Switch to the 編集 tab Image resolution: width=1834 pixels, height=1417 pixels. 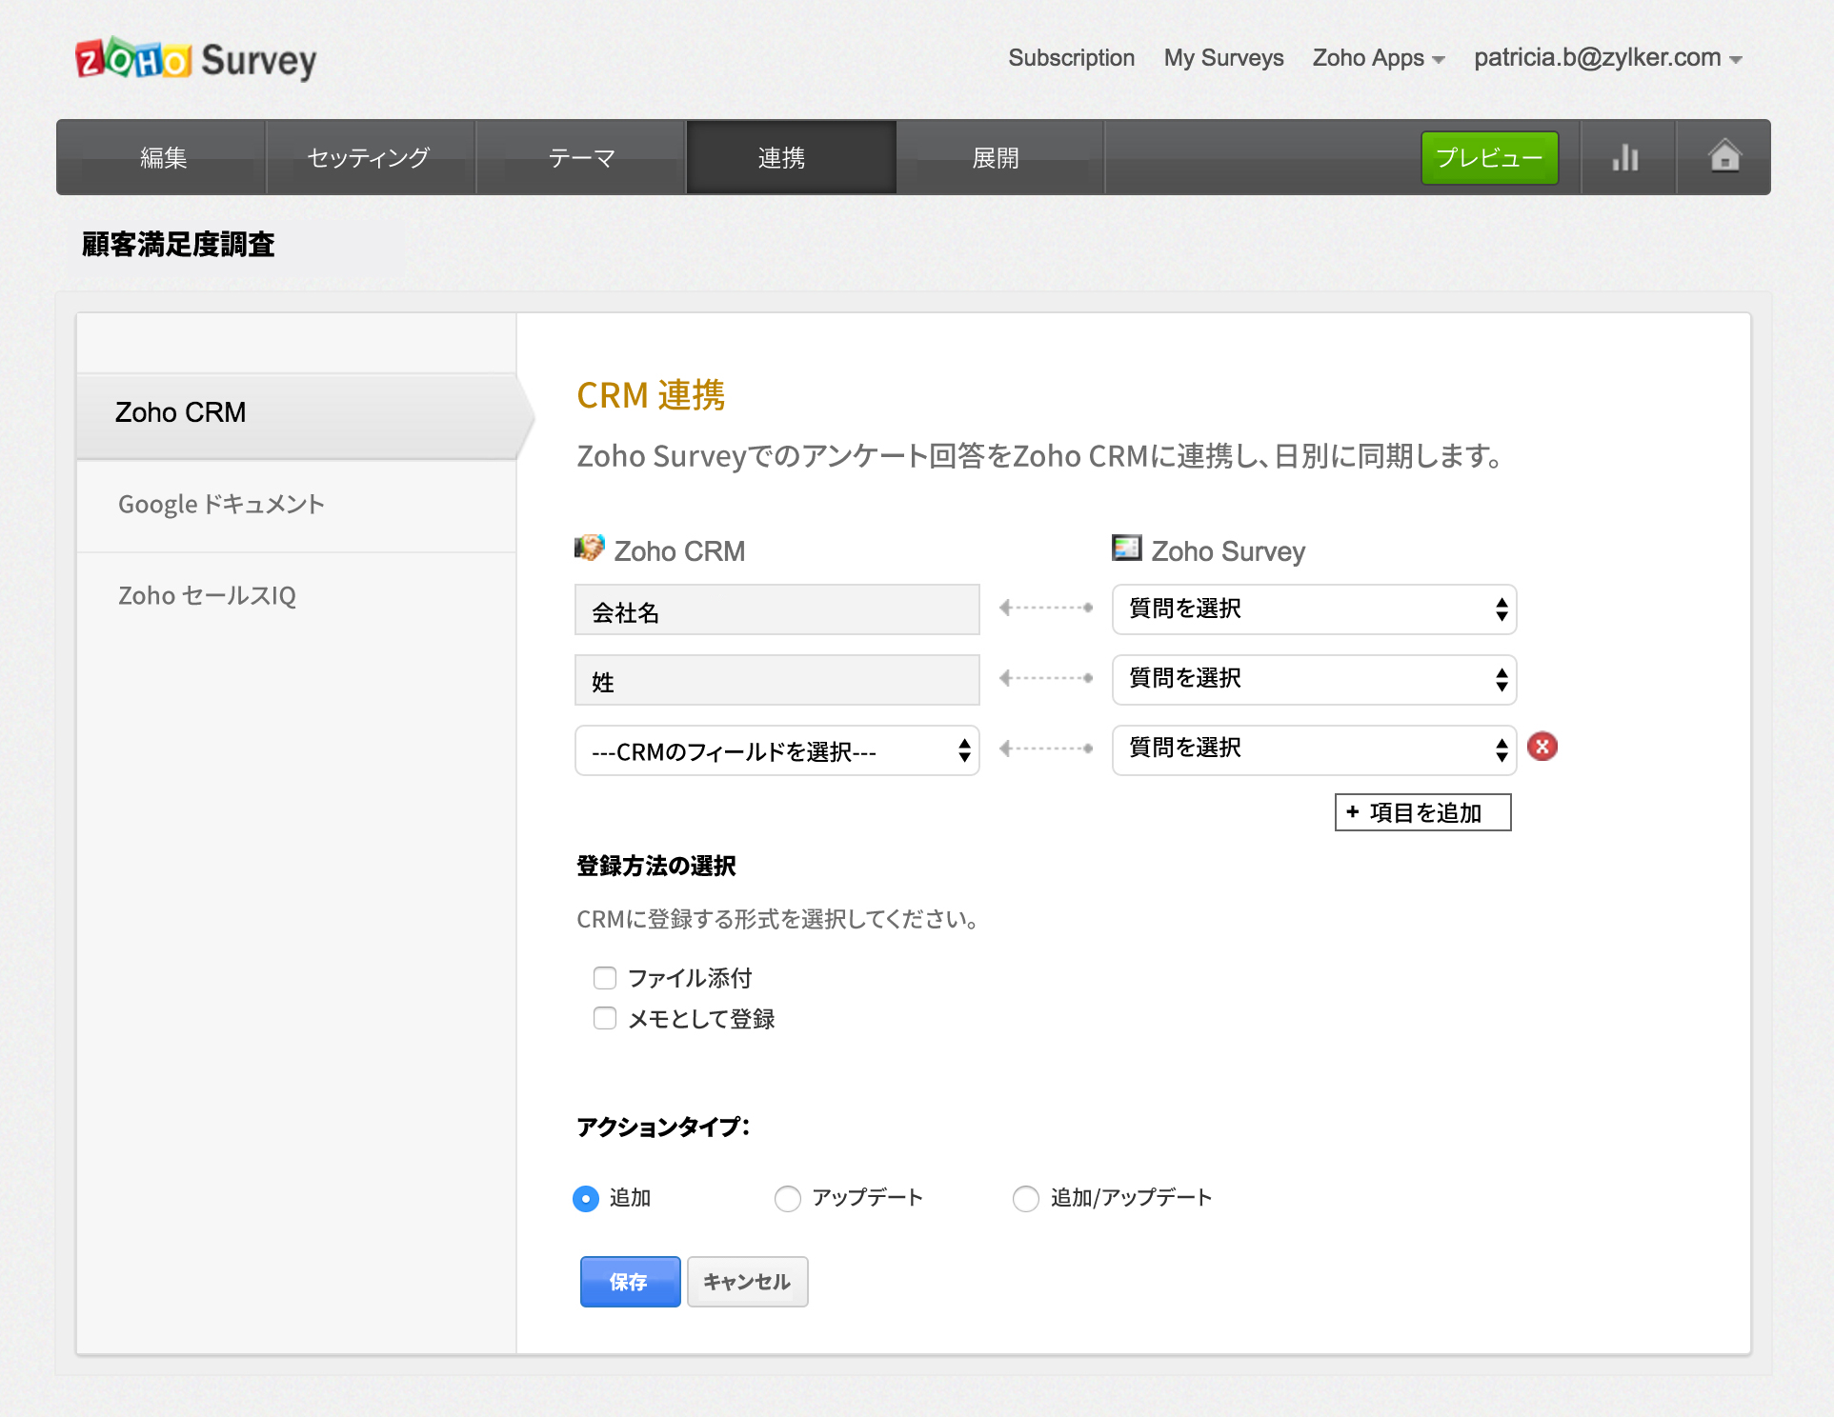click(x=163, y=157)
